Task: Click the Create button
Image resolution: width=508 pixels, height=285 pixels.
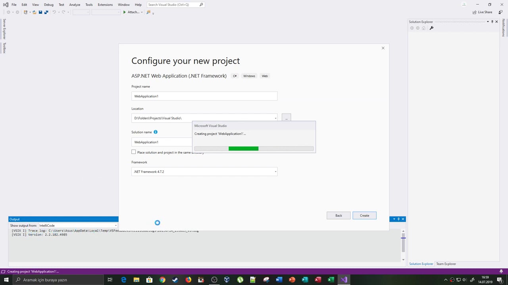Action: [x=364, y=216]
